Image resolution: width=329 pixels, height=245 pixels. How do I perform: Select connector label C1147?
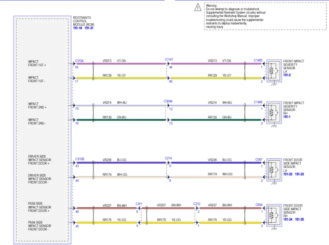pos(169,59)
